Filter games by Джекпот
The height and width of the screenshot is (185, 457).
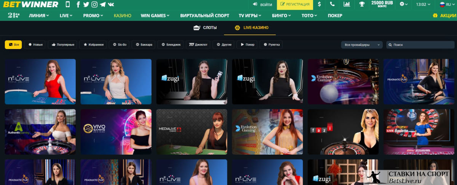coord(198,44)
